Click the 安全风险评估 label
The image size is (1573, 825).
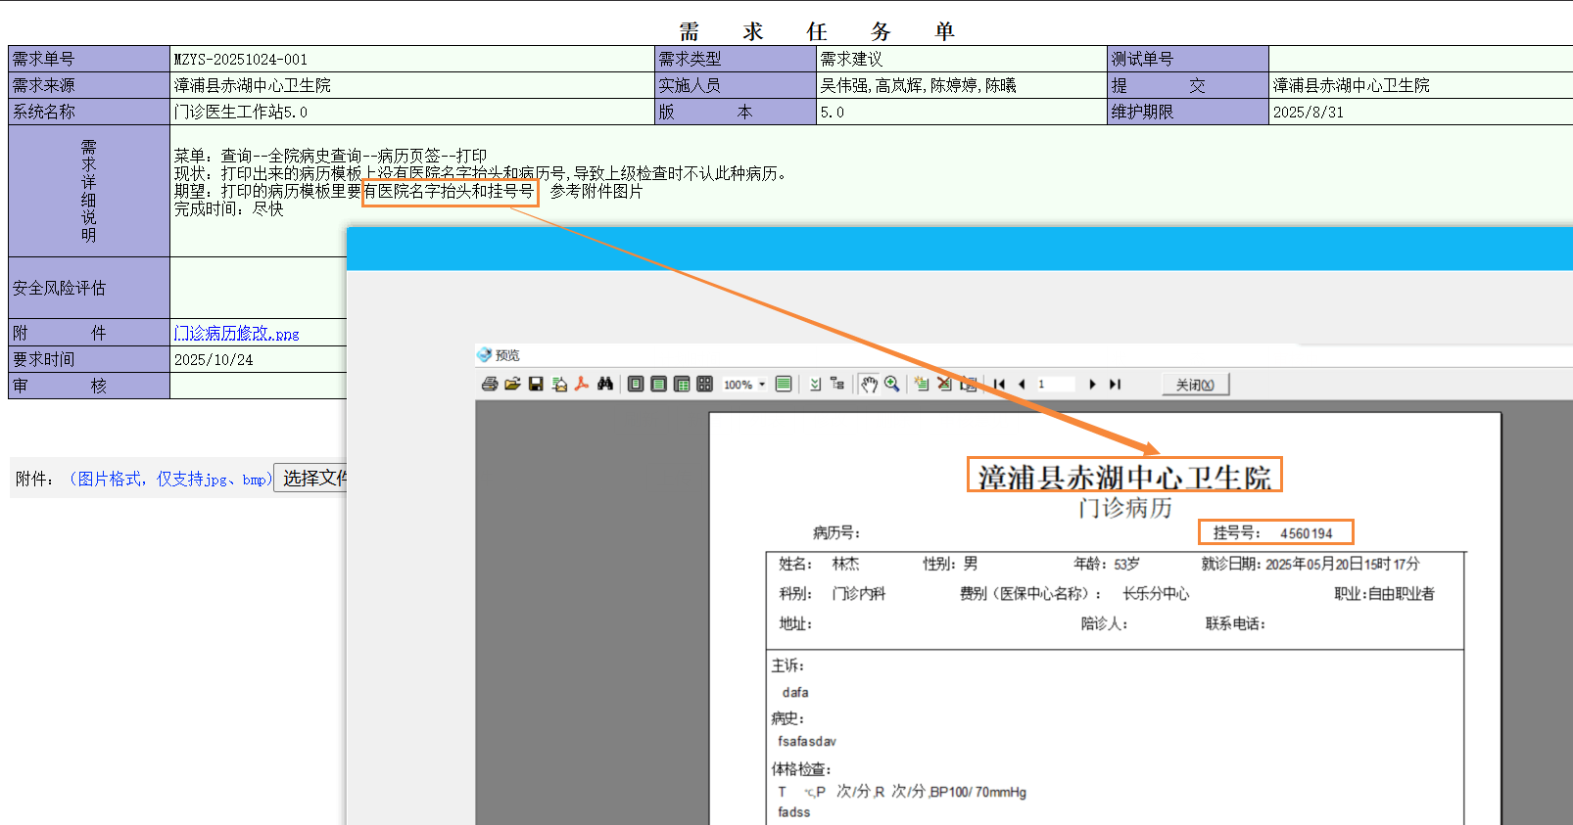59,288
